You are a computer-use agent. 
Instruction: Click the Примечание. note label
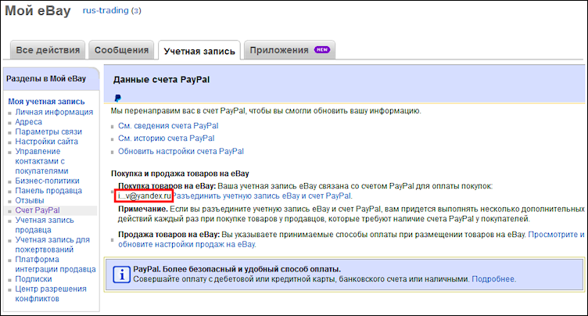pyautogui.click(x=143, y=209)
